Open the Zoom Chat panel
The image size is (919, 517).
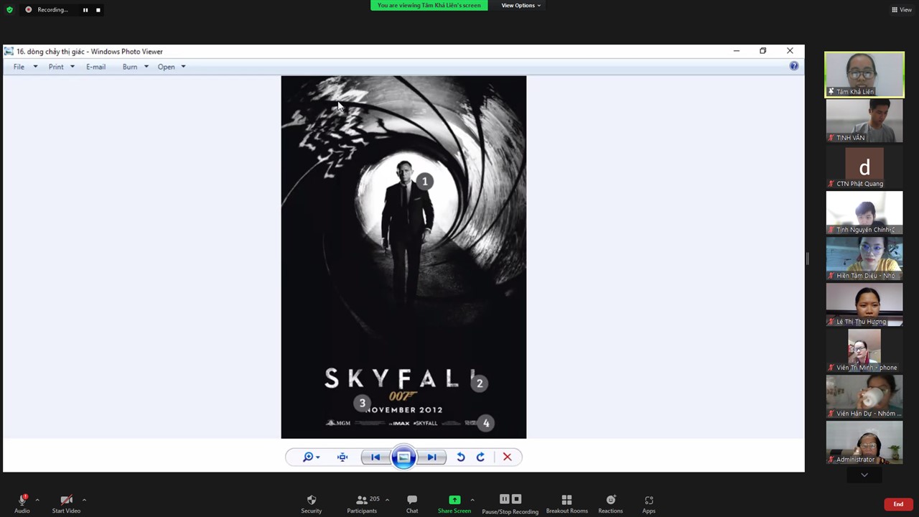coord(412,503)
